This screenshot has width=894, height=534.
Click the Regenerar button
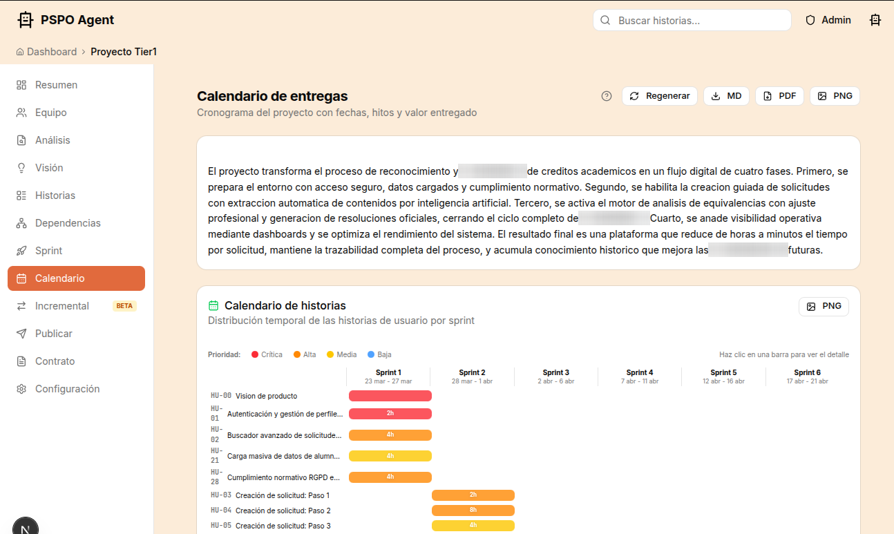point(660,96)
